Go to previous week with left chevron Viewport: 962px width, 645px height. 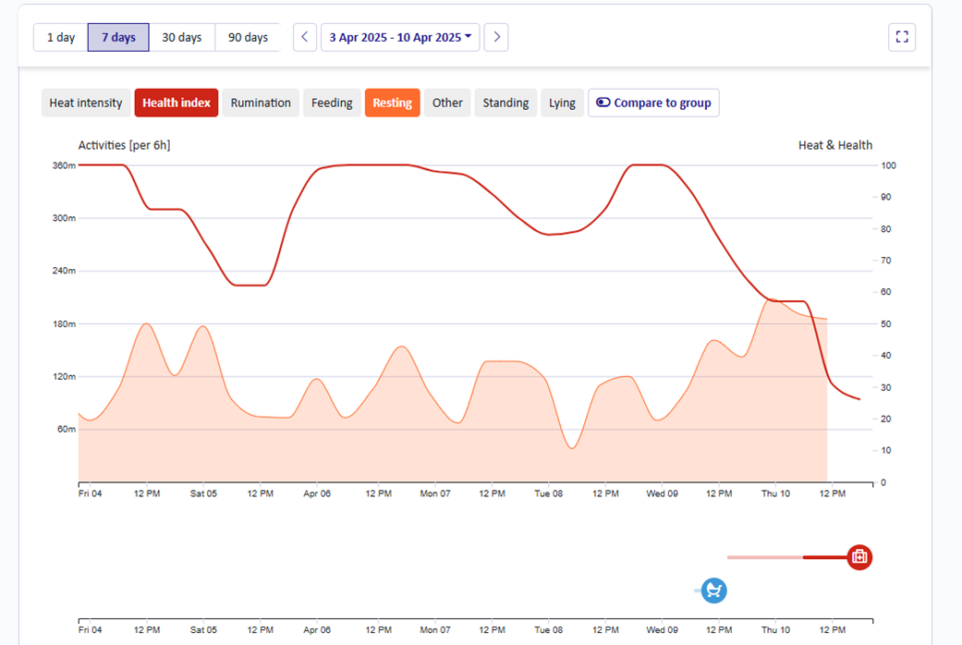click(x=304, y=37)
